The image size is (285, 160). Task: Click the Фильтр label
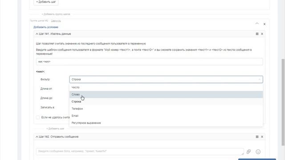[45, 80]
